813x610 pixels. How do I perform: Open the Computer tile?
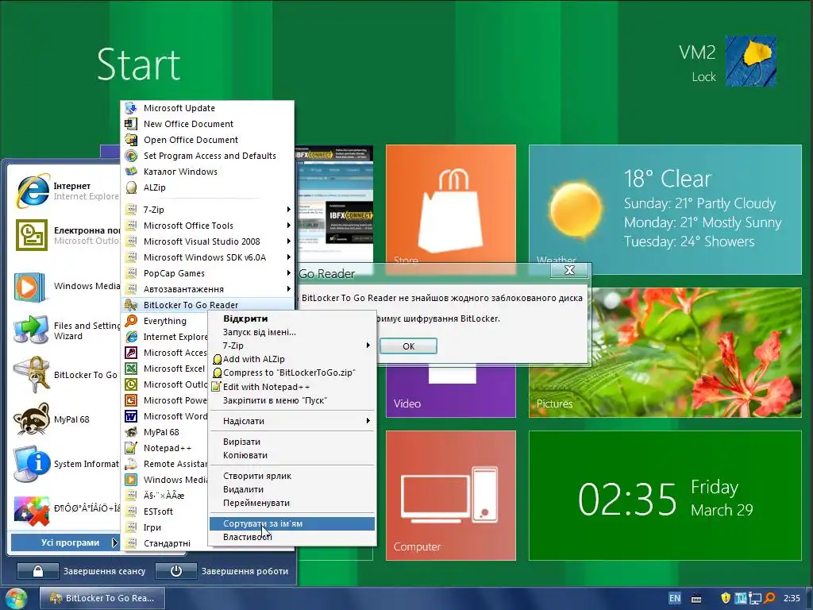[x=451, y=496]
